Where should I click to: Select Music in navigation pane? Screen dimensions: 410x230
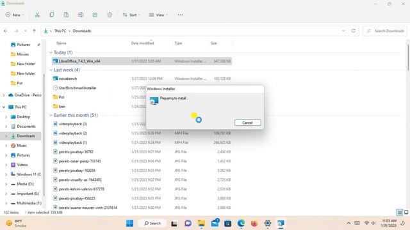point(22,146)
